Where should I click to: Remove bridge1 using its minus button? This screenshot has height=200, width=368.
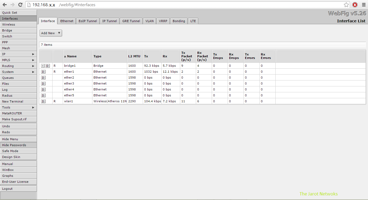point(43,65)
